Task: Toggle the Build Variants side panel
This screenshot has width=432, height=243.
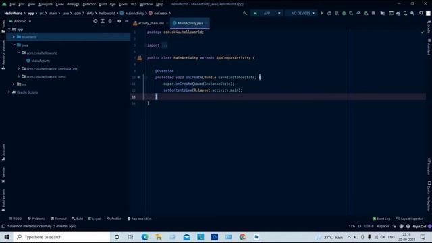Action: [x=3, y=200]
